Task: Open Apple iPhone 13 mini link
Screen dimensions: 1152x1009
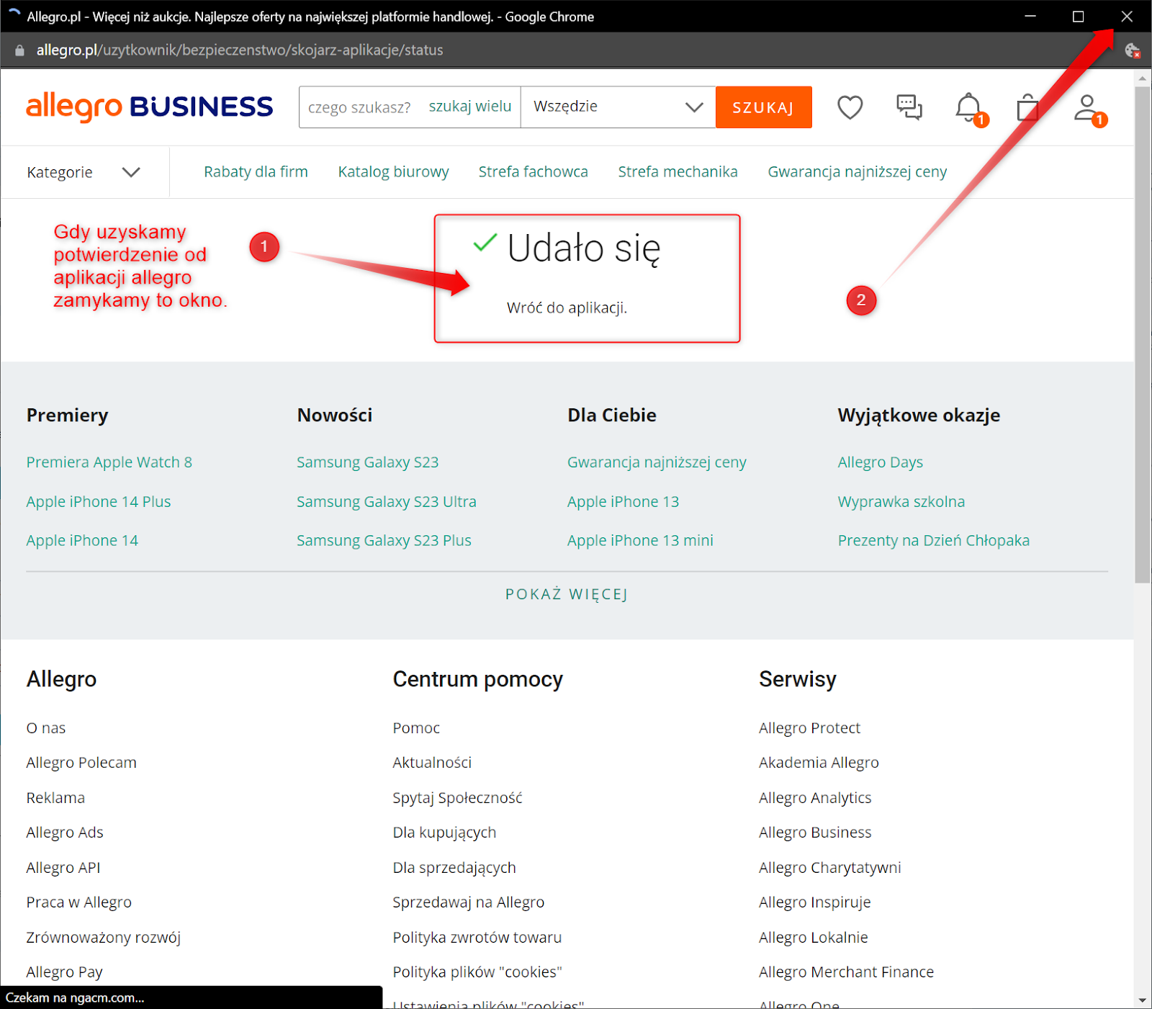Action: click(x=640, y=541)
